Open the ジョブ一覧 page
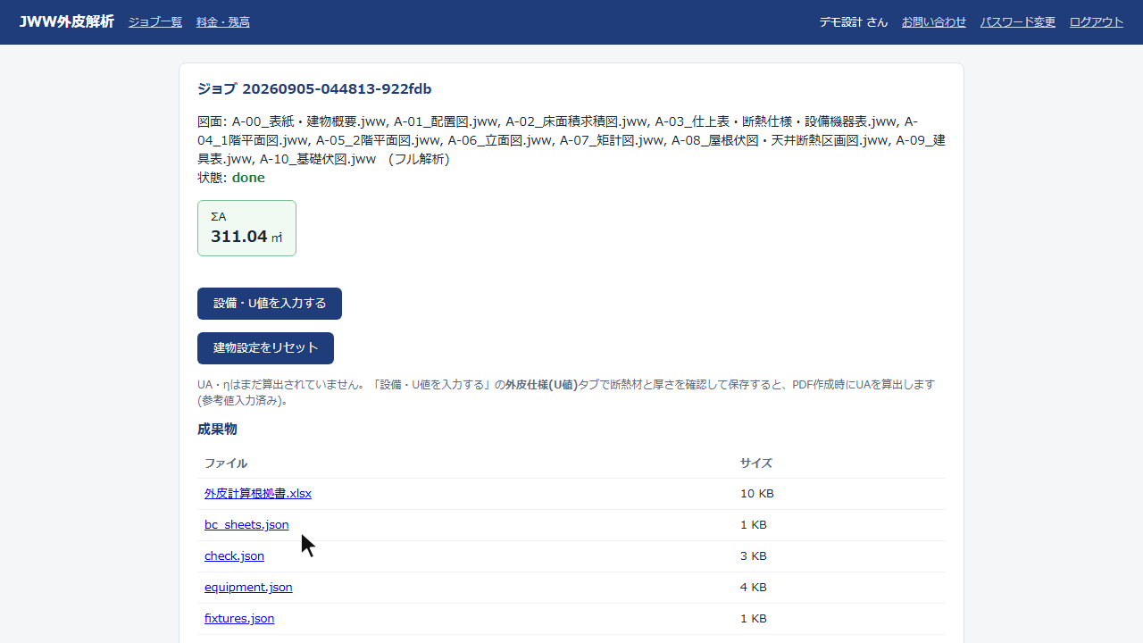Viewport: 1143px width, 643px height. 155,22
